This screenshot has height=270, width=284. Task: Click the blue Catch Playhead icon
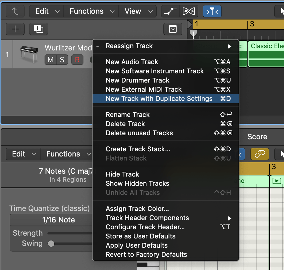212,11
